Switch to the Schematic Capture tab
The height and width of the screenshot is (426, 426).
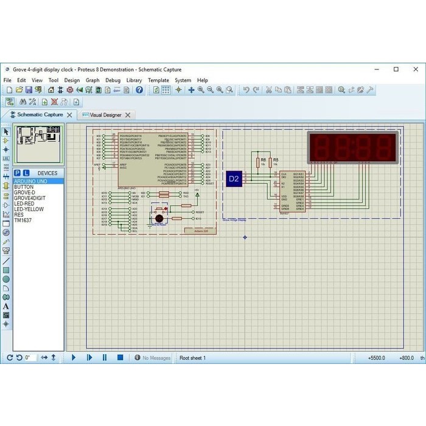[40, 114]
